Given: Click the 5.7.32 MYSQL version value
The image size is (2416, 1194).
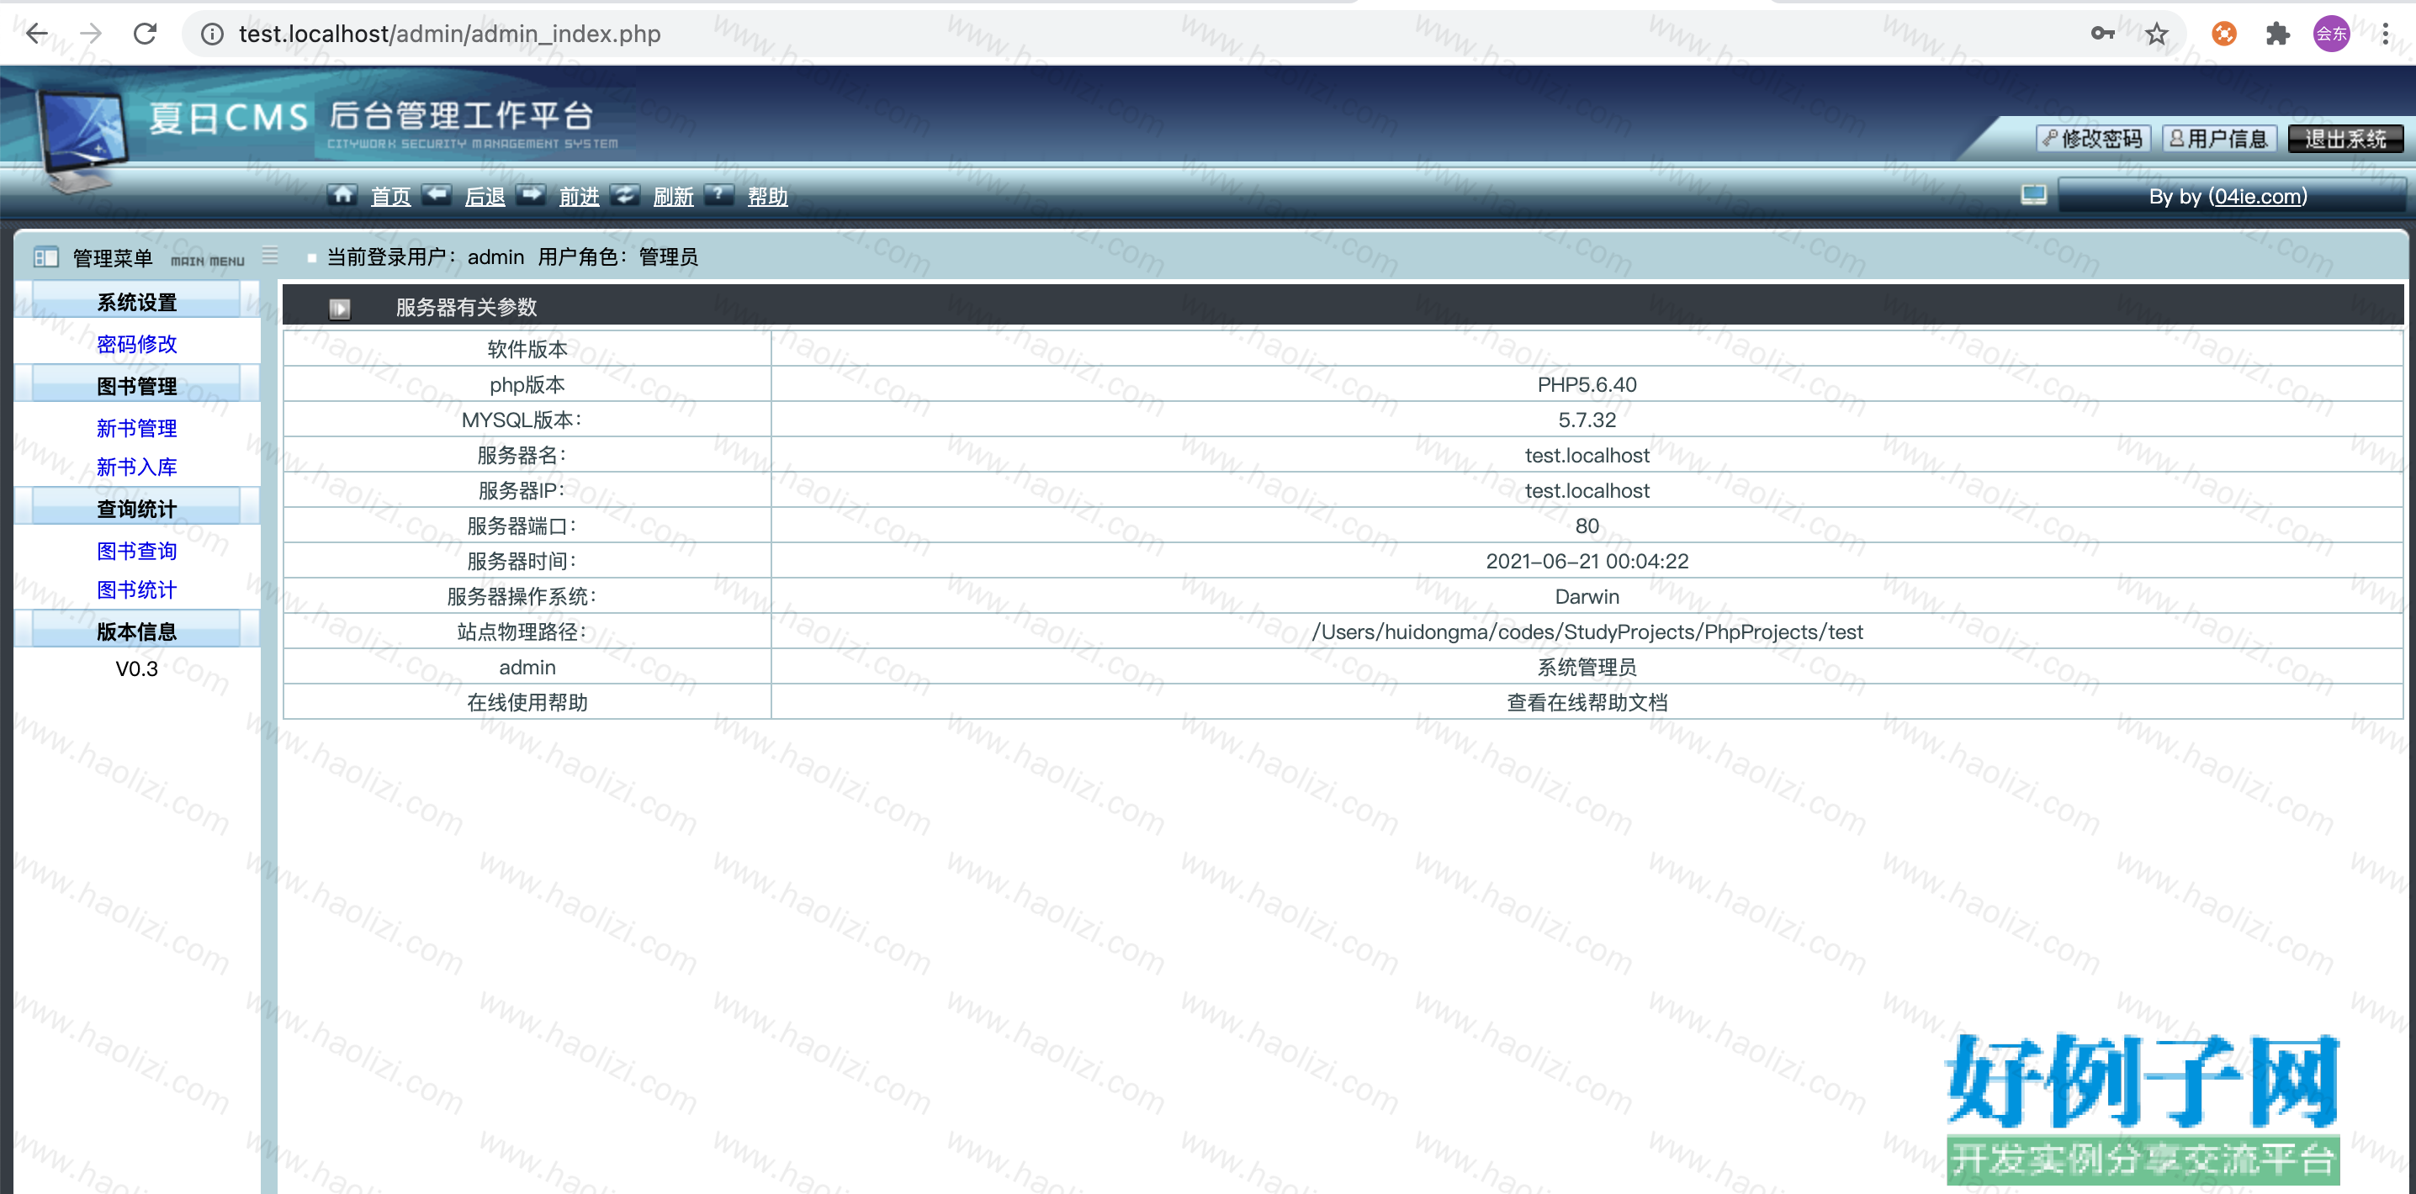Looking at the screenshot, I should point(1587,420).
